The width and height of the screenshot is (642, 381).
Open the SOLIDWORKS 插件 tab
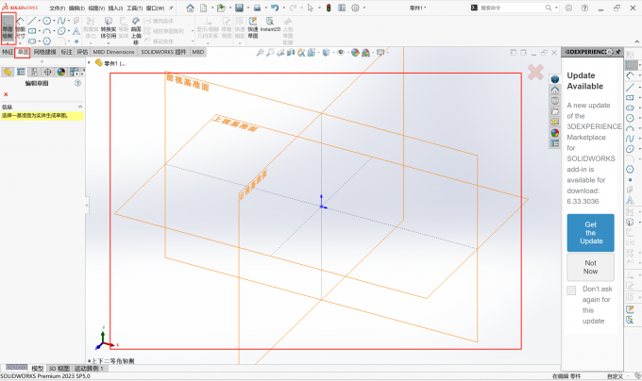(163, 52)
